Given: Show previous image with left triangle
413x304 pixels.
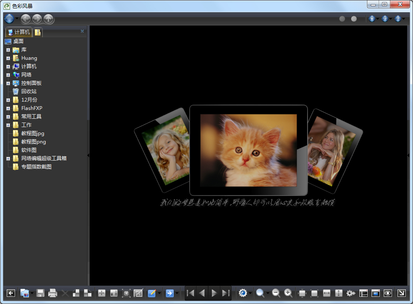Looking at the screenshot, I should [x=202, y=293].
